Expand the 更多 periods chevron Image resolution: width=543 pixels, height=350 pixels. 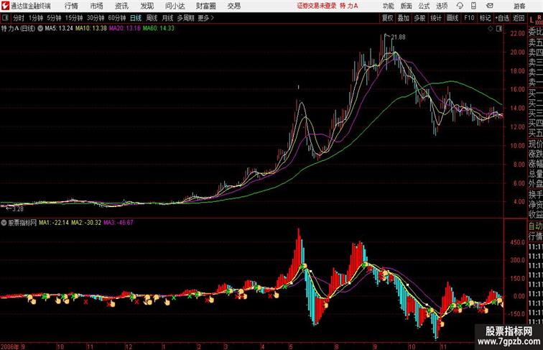point(213,18)
